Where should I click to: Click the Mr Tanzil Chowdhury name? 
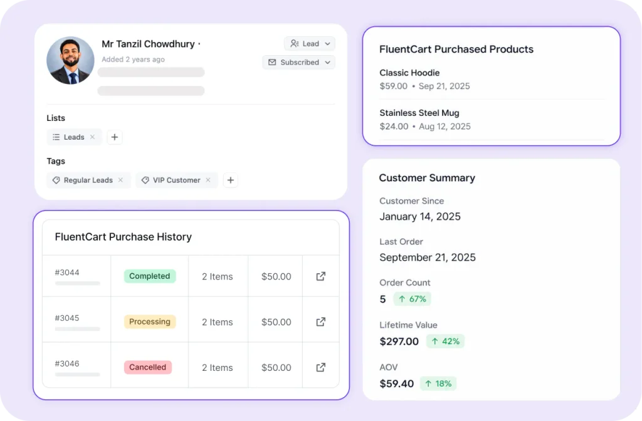(148, 44)
